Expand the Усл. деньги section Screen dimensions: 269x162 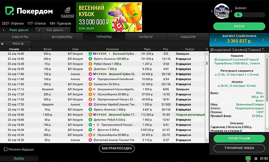[53, 30]
